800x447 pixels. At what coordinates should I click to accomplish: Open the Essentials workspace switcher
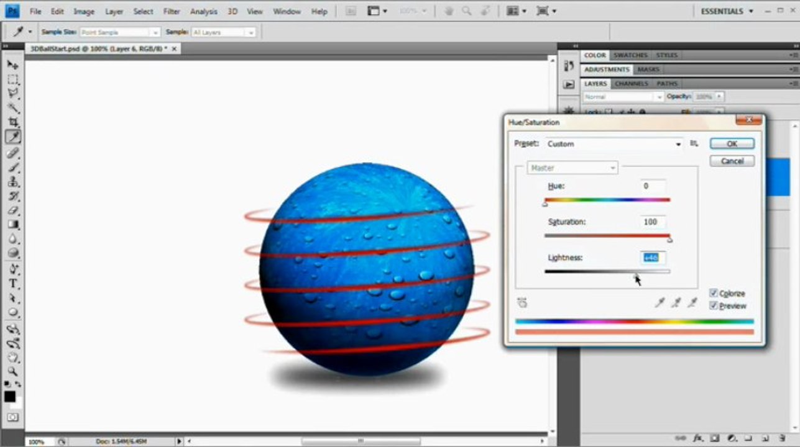coord(727,11)
